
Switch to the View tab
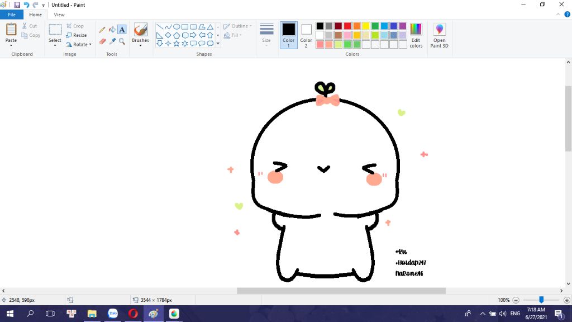[59, 15]
